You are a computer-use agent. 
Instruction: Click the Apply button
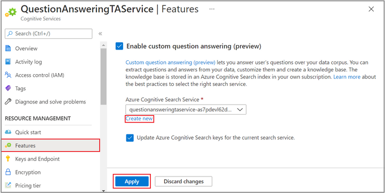point(132,181)
